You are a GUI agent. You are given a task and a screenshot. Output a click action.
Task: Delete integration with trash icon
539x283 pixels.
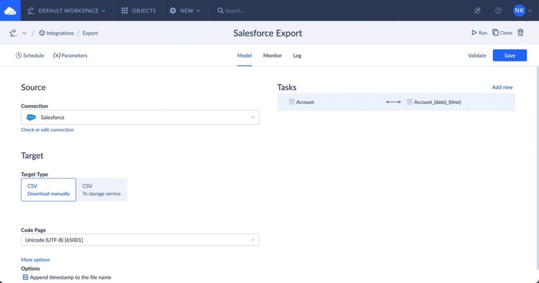521,33
